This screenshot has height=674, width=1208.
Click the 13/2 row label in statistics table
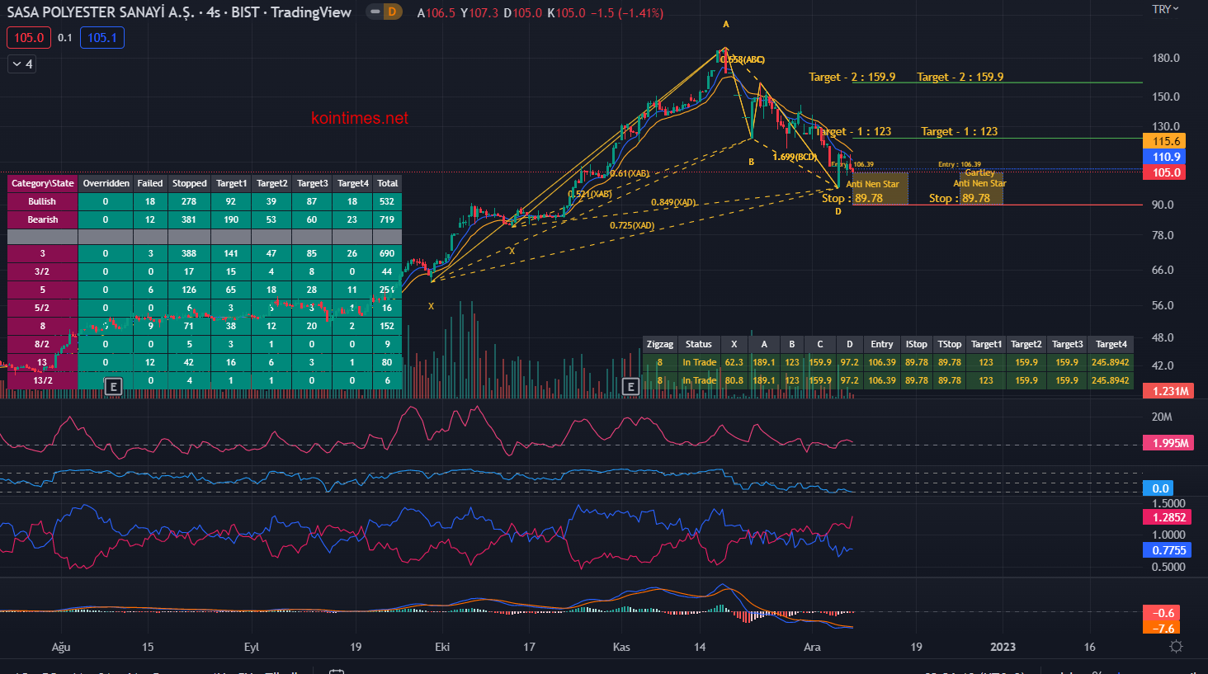(x=43, y=380)
